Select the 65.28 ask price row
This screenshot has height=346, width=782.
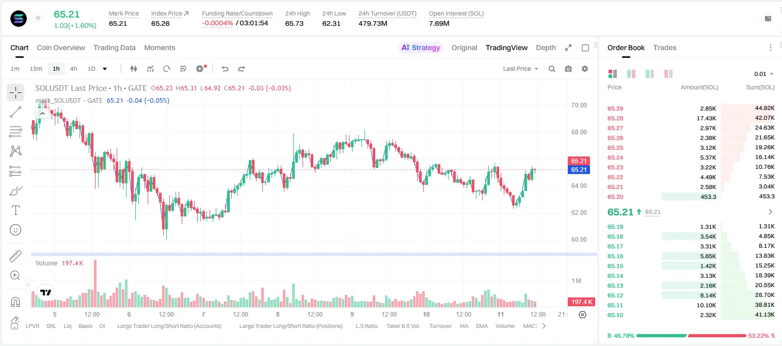click(x=691, y=118)
